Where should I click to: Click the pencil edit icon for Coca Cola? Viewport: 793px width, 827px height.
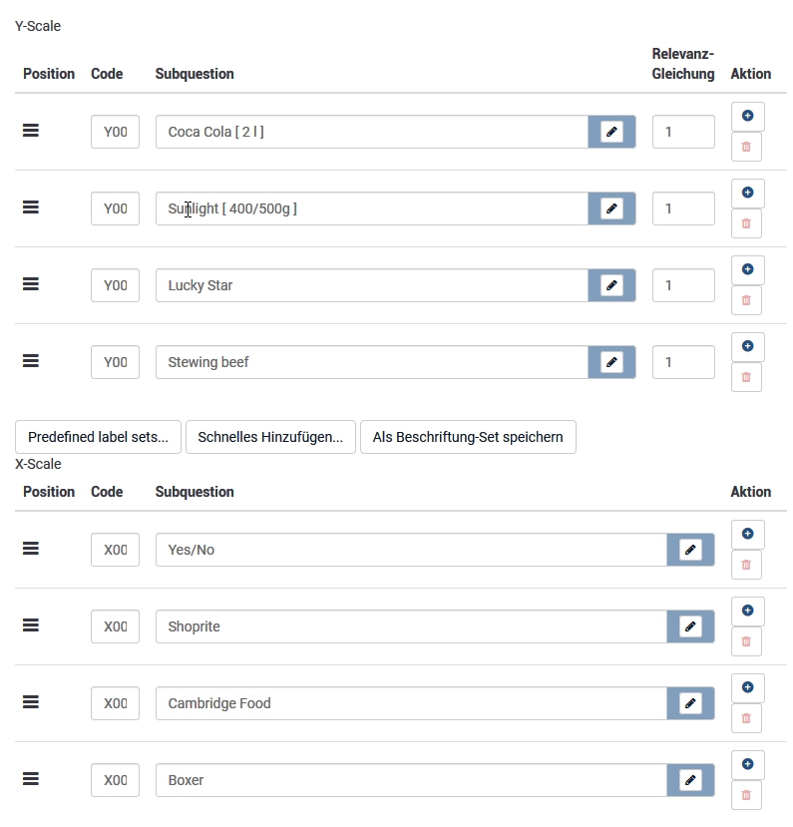click(611, 132)
